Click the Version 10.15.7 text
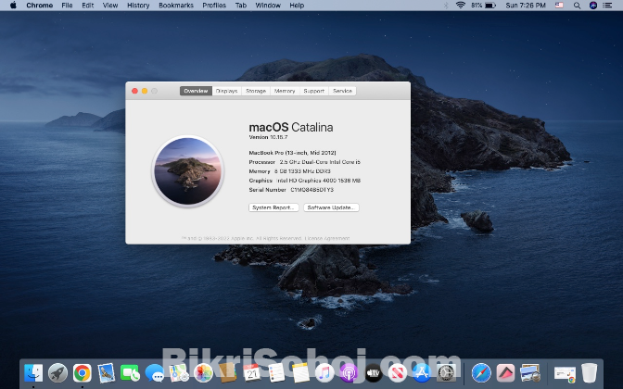623x389 pixels. (x=268, y=137)
